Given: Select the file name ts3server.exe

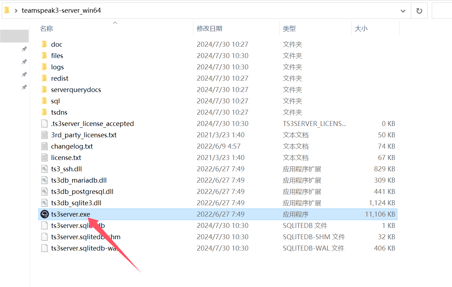Looking at the screenshot, I should (71, 214).
